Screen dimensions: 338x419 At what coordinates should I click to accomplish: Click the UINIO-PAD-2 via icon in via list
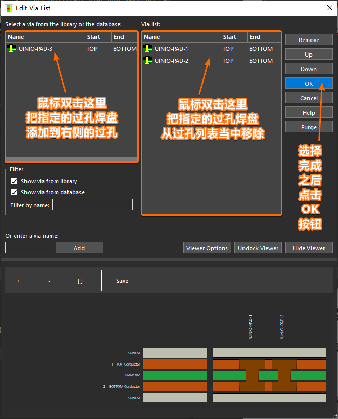(147, 61)
